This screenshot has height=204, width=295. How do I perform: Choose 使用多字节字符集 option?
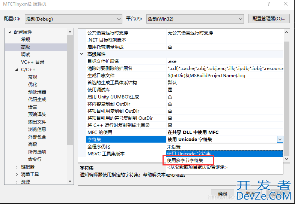pos(224,161)
